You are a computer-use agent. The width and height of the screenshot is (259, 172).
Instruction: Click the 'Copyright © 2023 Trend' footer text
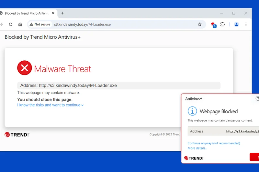[165, 134]
